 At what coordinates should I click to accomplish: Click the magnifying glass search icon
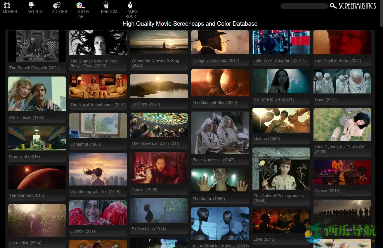point(333,6)
